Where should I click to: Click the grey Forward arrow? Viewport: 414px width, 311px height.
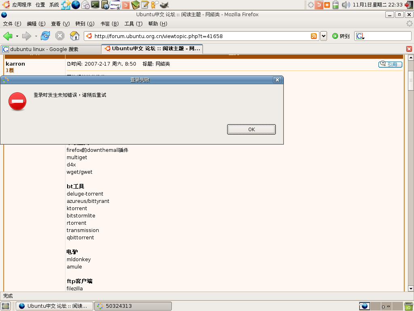[x=26, y=36]
